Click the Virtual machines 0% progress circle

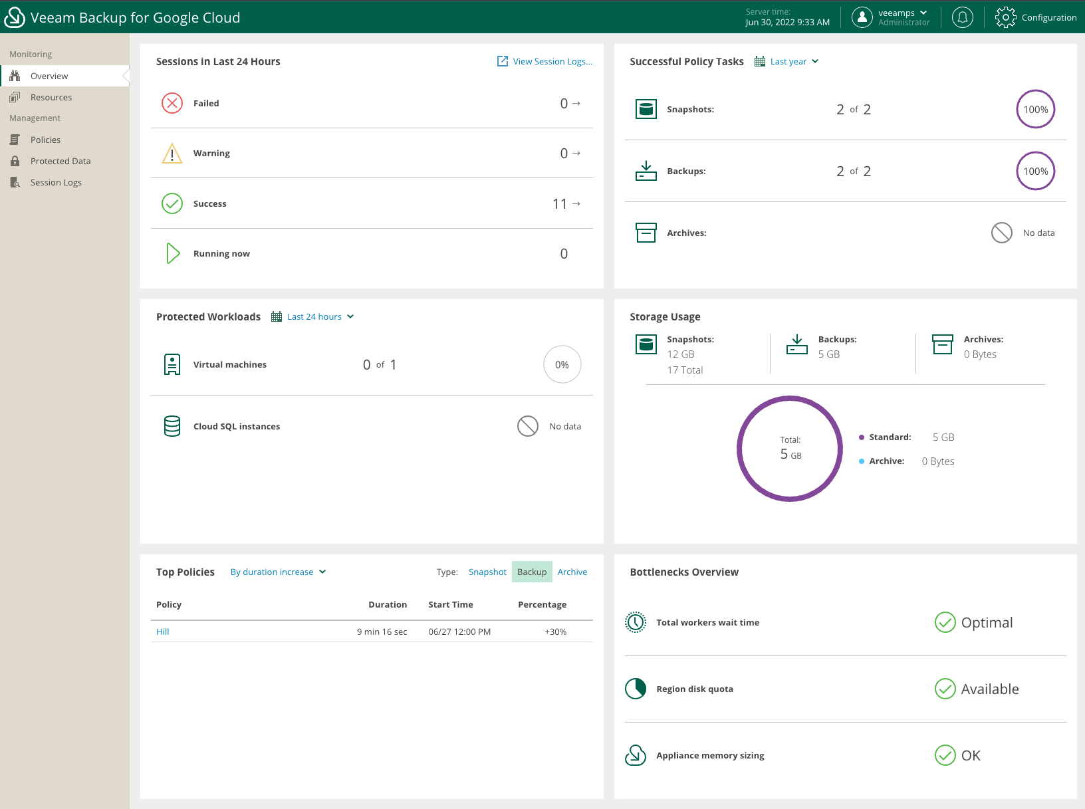(x=562, y=364)
